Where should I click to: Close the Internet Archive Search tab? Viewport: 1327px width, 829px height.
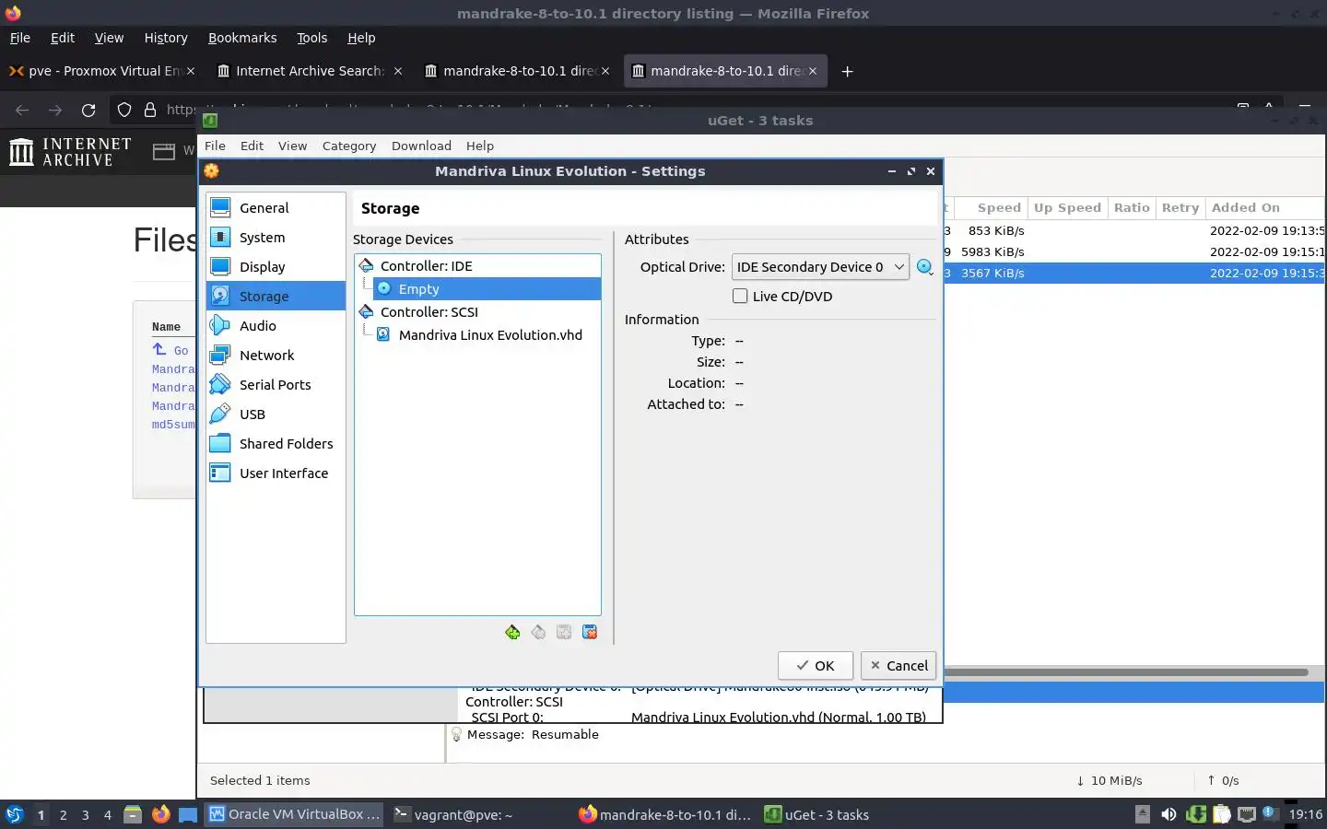point(398,71)
